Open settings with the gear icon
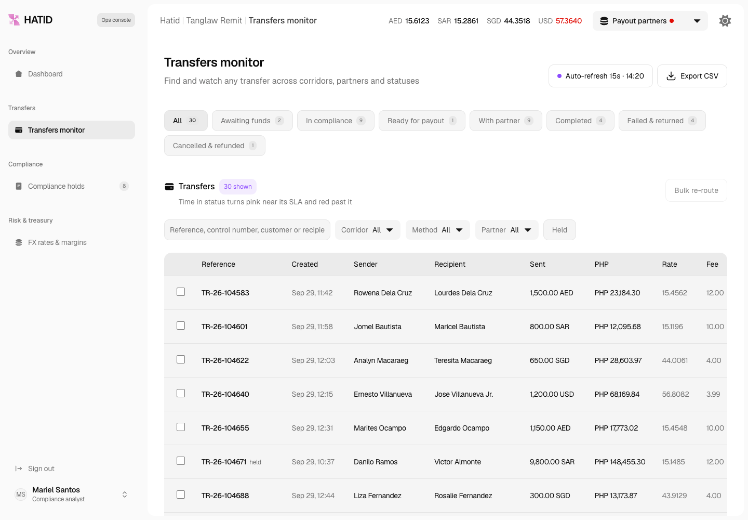The width and height of the screenshot is (748, 520). pyautogui.click(x=725, y=21)
